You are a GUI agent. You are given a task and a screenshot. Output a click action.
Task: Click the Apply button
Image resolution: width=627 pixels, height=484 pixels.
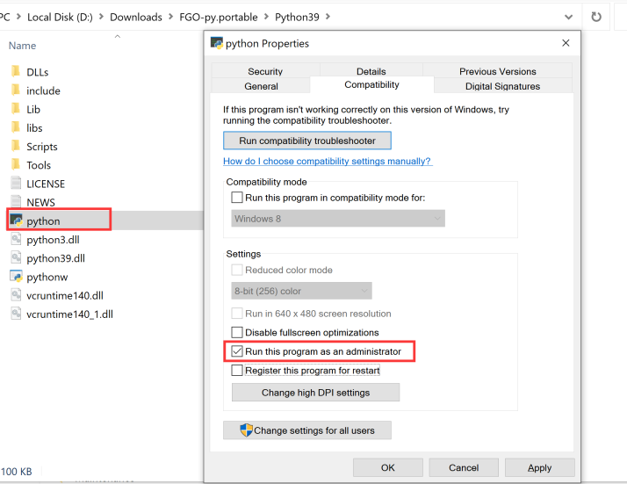pyautogui.click(x=539, y=467)
